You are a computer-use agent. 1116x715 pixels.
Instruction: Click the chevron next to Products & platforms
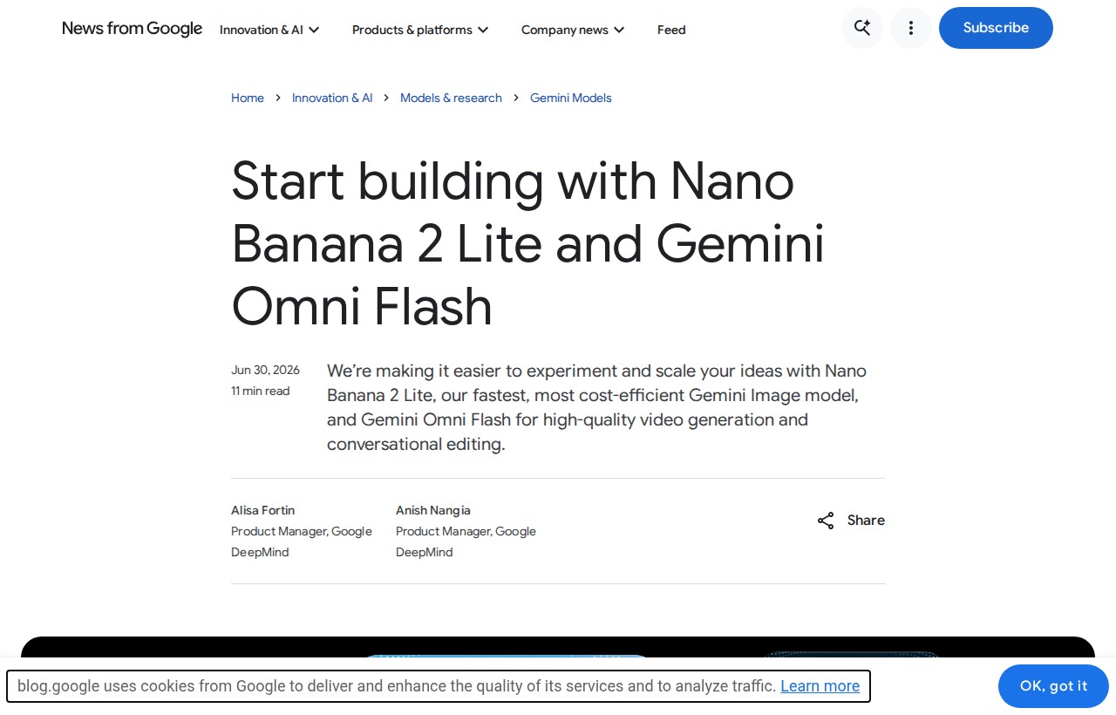(x=483, y=30)
